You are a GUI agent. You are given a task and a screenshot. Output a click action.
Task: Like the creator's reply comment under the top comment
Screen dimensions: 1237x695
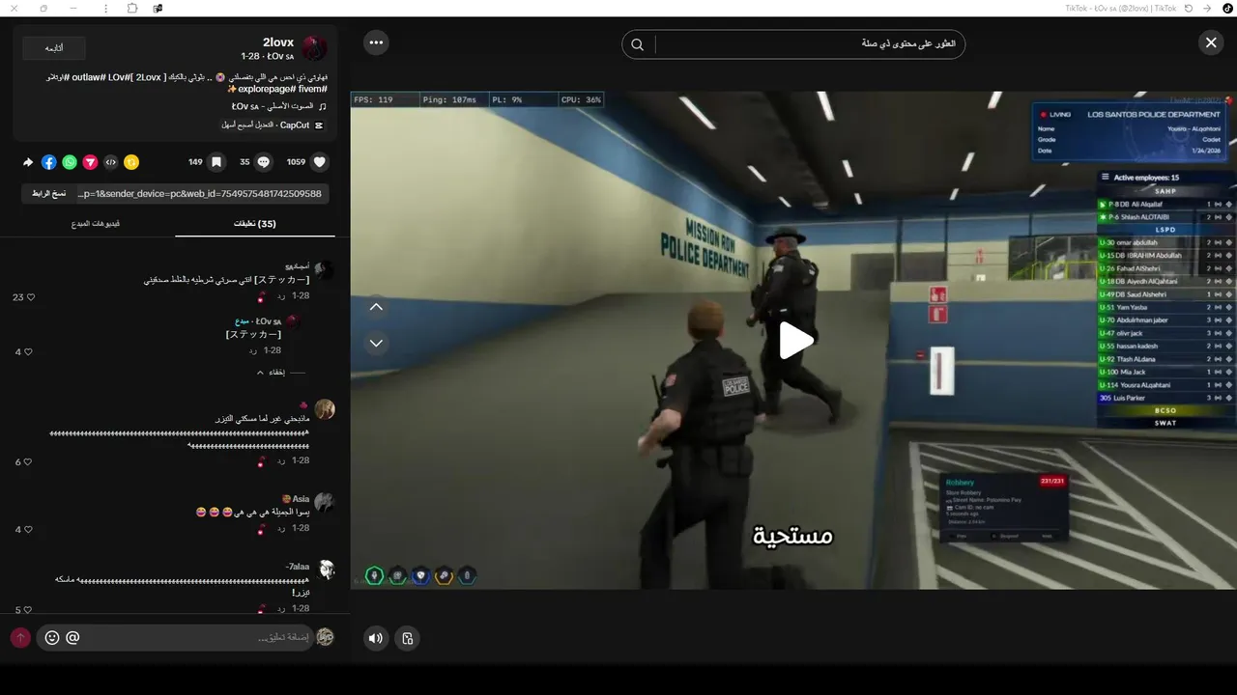point(30,351)
